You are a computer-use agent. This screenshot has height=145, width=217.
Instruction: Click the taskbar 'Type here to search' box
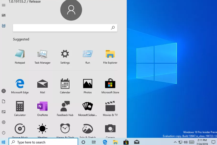(x=43, y=142)
